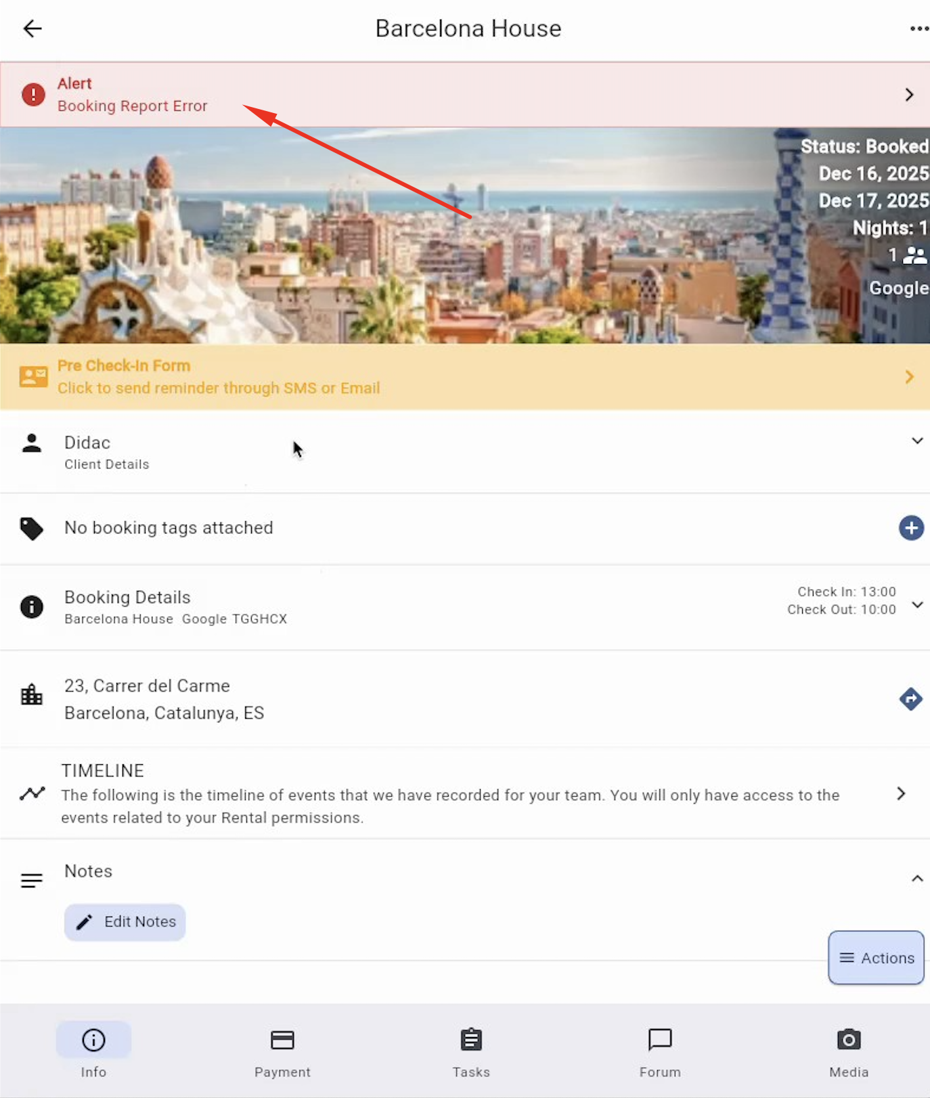Click 'Click to send reminder through SMS or Email'
930x1098 pixels.
219,388
